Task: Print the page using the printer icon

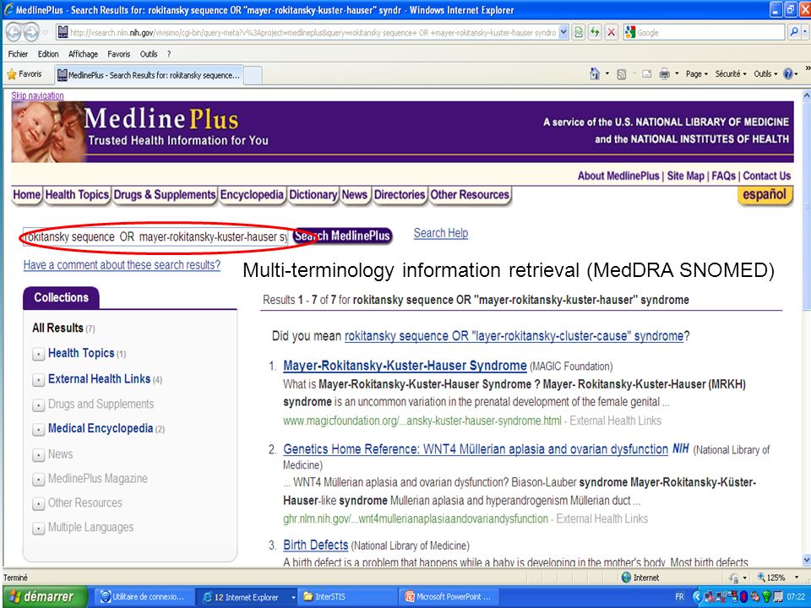Action: coord(665,74)
